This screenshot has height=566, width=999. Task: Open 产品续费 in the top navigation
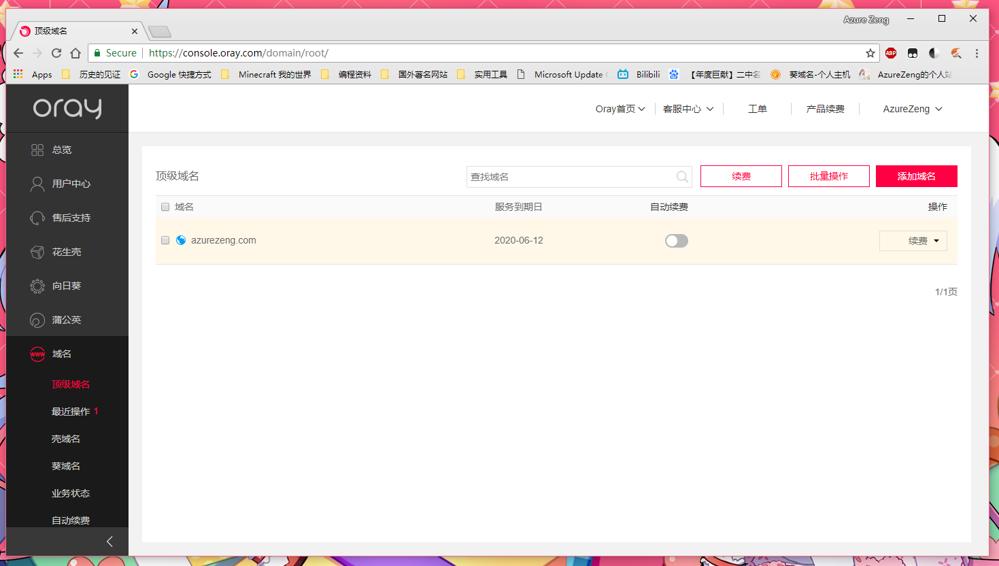click(826, 109)
